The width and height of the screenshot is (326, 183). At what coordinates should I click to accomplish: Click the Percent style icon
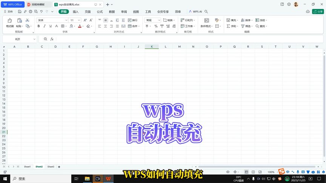(x=156, y=26)
